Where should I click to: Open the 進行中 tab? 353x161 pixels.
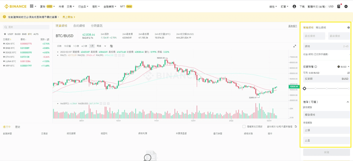[7, 127]
